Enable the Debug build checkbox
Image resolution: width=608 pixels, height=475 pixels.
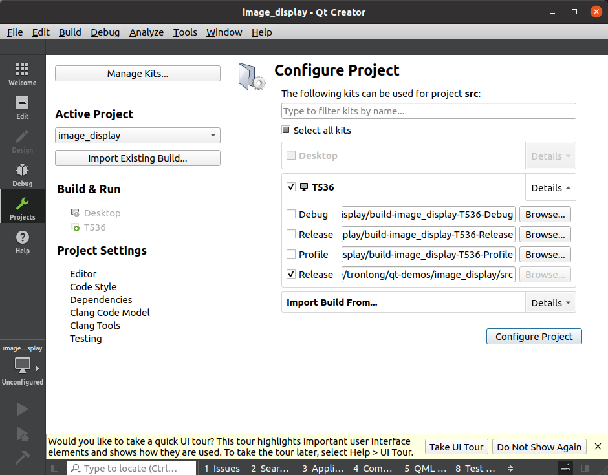tap(291, 215)
